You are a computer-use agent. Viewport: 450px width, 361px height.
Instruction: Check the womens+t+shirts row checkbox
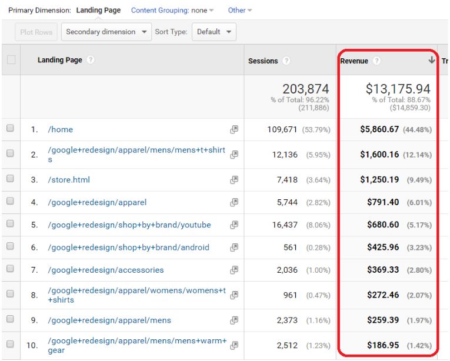point(10,293)
